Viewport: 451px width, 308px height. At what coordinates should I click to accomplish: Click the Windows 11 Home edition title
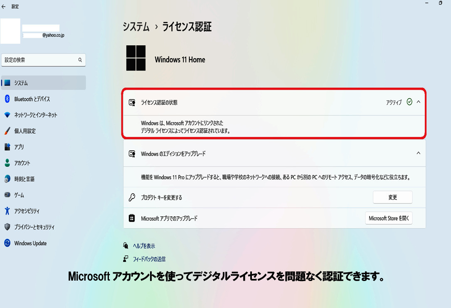coord(180,59)
